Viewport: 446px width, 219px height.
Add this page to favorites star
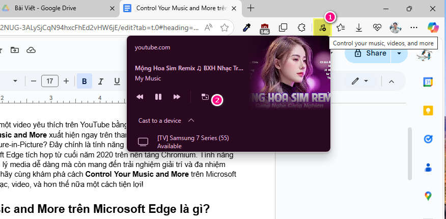tap(225, 28)
